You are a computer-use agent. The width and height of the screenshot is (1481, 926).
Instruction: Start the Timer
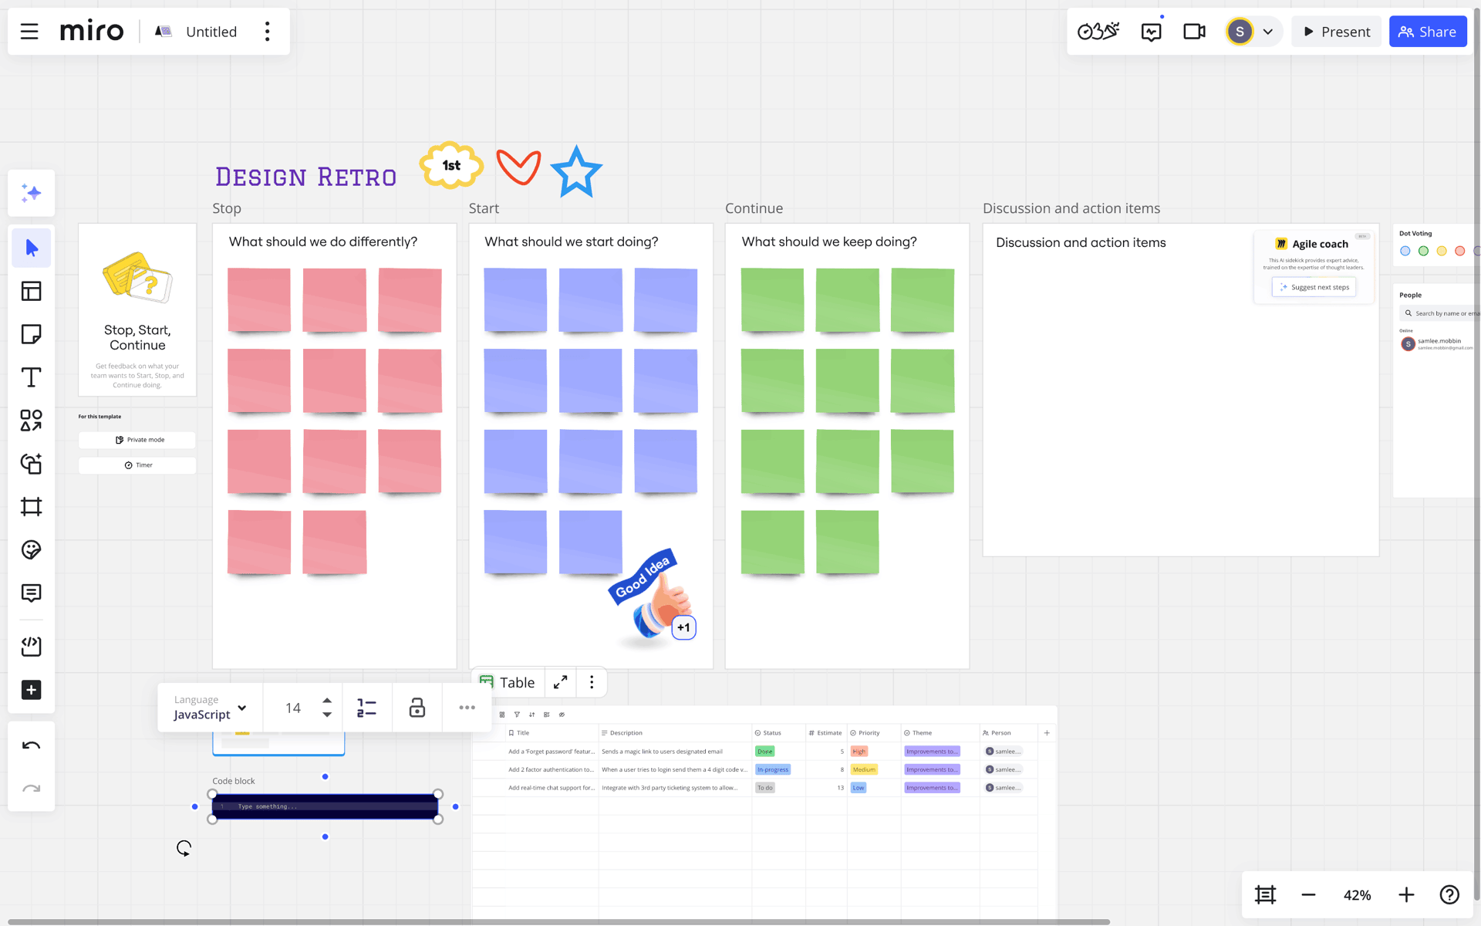pos(137,465)
